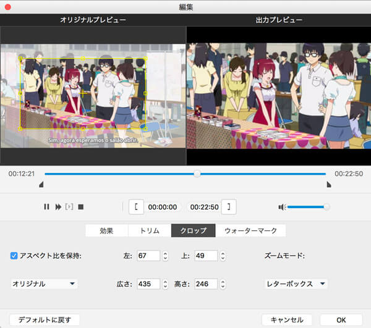Click the 上 value input field

[x=206, y=256]
